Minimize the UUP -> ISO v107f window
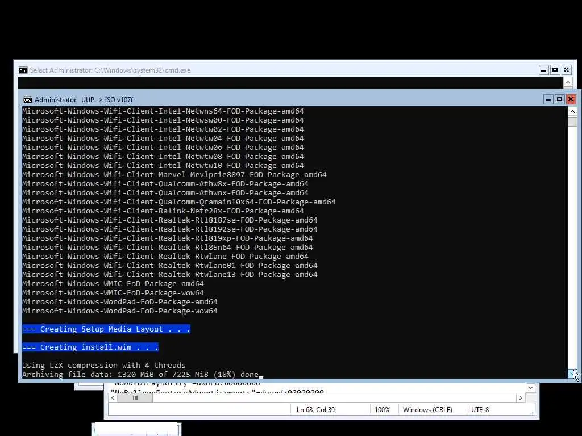Screen dimensions: 582x436 pos(548,99)
